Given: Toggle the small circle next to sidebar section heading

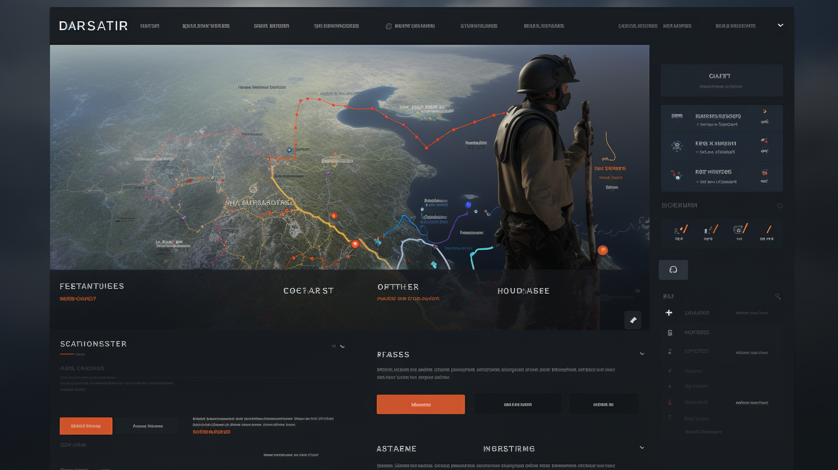Looking at the screenshot, I should 780,206.
